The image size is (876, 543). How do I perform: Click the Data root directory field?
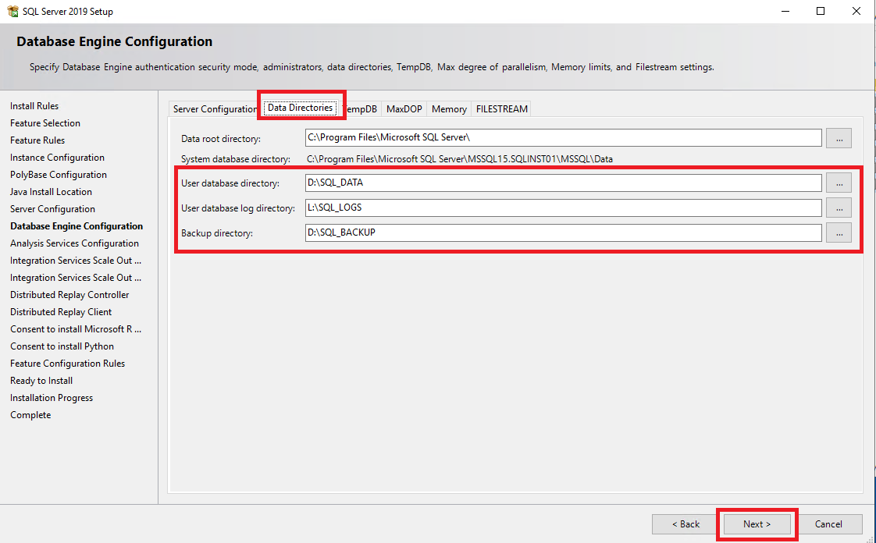[x=563, y=137]
